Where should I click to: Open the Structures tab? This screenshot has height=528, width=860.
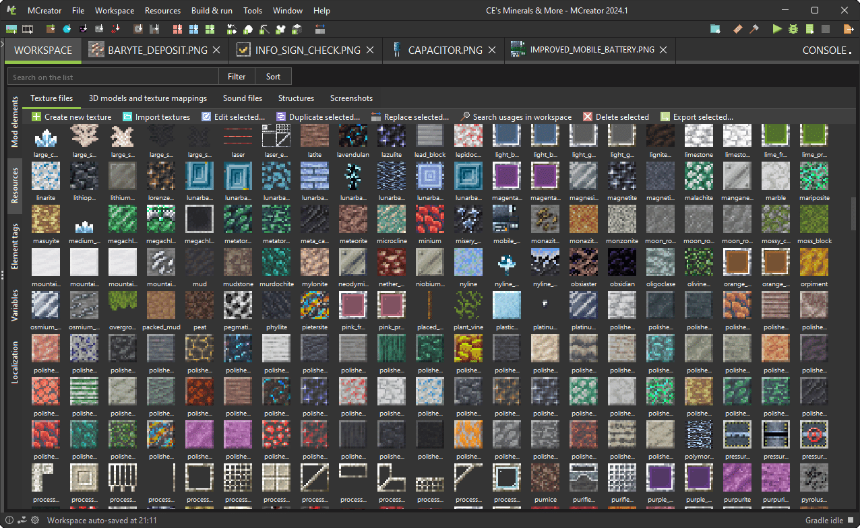pyautogui.click(x=296, y=98)
